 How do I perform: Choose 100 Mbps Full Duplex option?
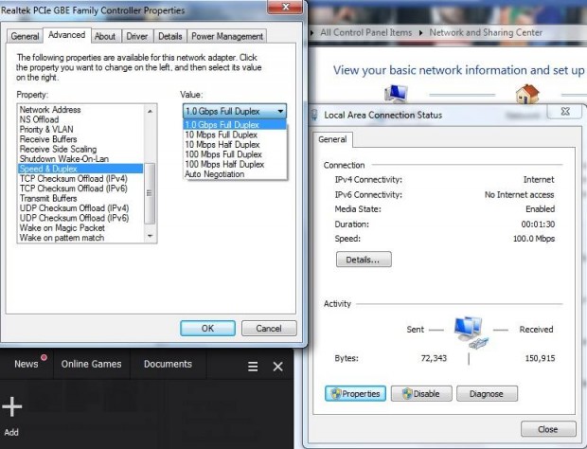235,154
